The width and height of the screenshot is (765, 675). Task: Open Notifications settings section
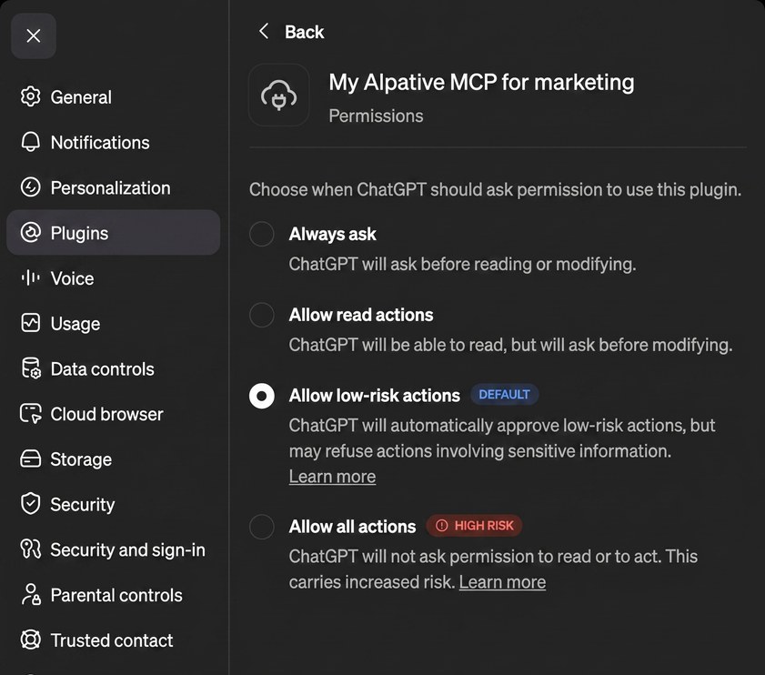click(x=113, y=142)
